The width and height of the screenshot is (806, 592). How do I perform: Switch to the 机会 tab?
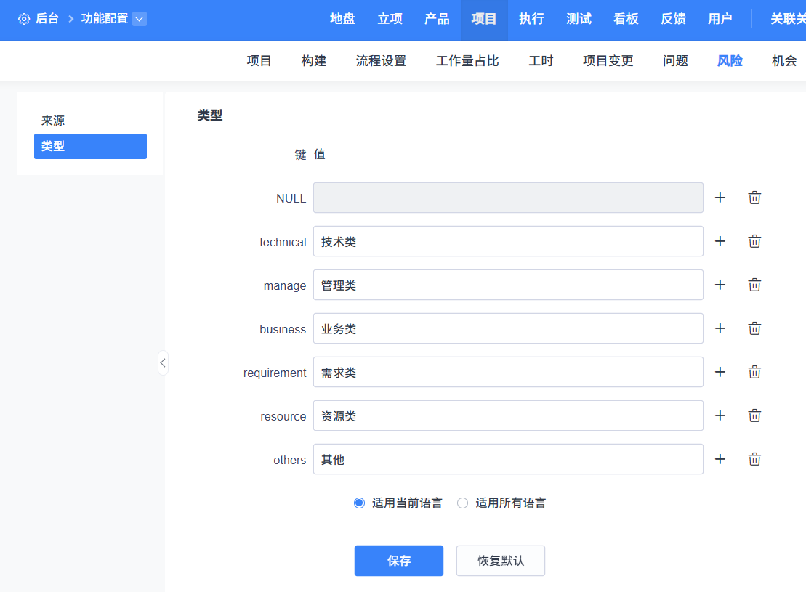pyautogui.click(x=783, y=61)
